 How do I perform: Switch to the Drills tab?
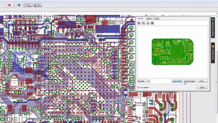pos(157,18)
